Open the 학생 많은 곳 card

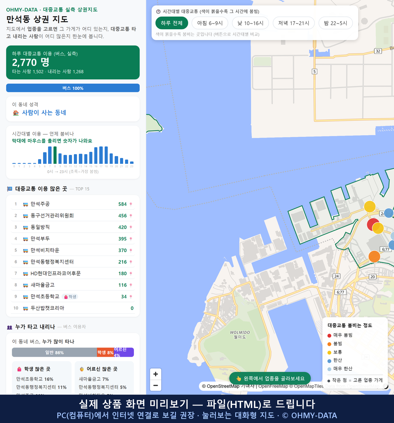click(42, 378)
